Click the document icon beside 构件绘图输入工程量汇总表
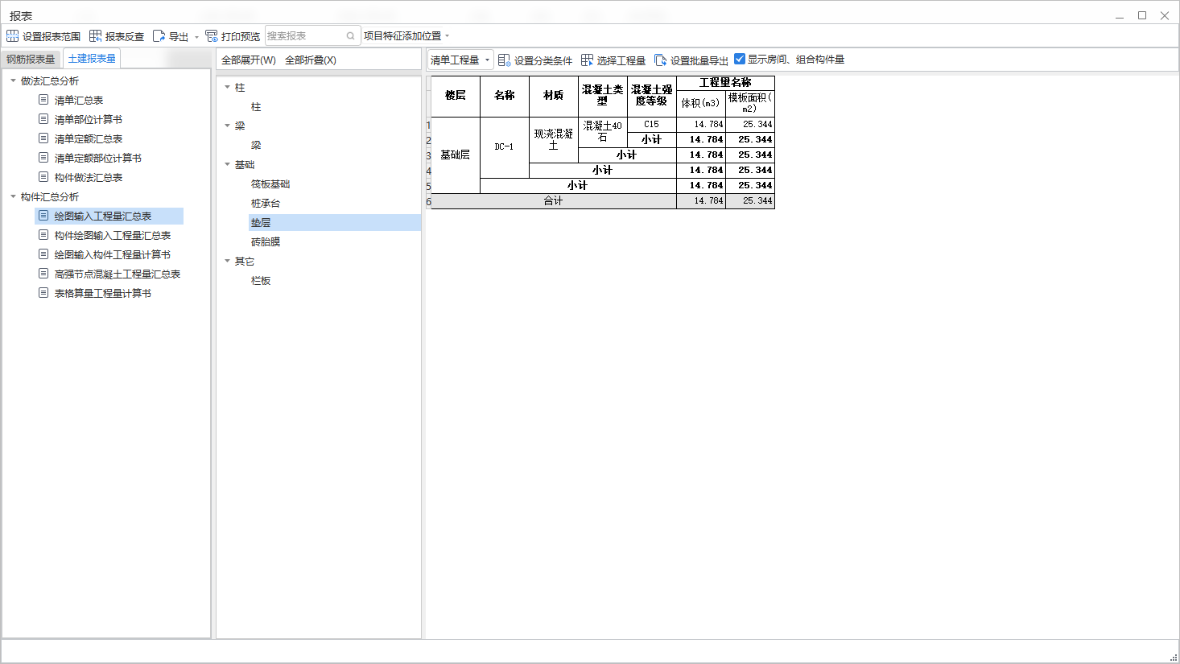Image resolution: width=1180 pixels, height=664 pixels. click(x=43, y=235)
